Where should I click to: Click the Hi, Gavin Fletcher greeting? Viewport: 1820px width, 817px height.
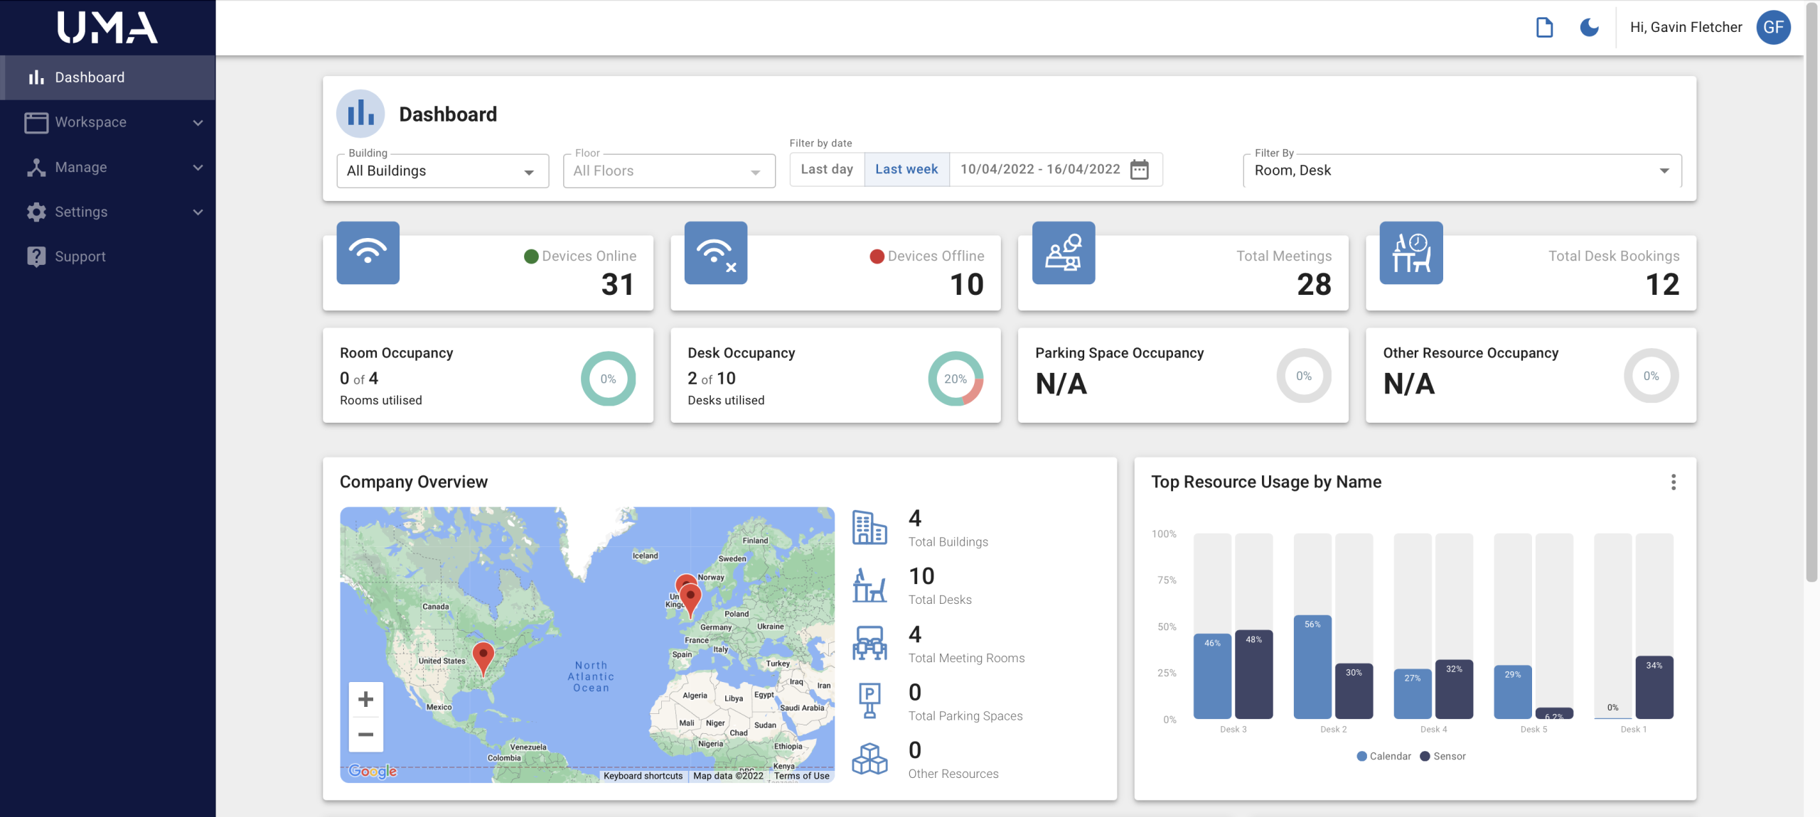(x=1686, y=28)
